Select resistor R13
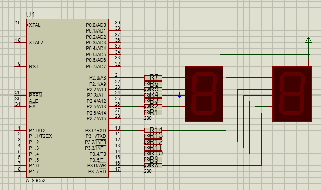 click(x=153, y=136)
